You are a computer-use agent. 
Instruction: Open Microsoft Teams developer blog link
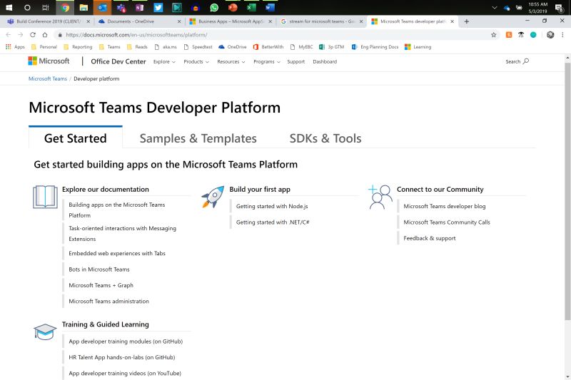[444, 206]
